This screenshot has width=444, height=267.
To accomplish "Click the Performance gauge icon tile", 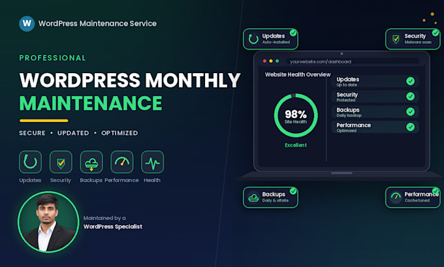I will [122, 162].
